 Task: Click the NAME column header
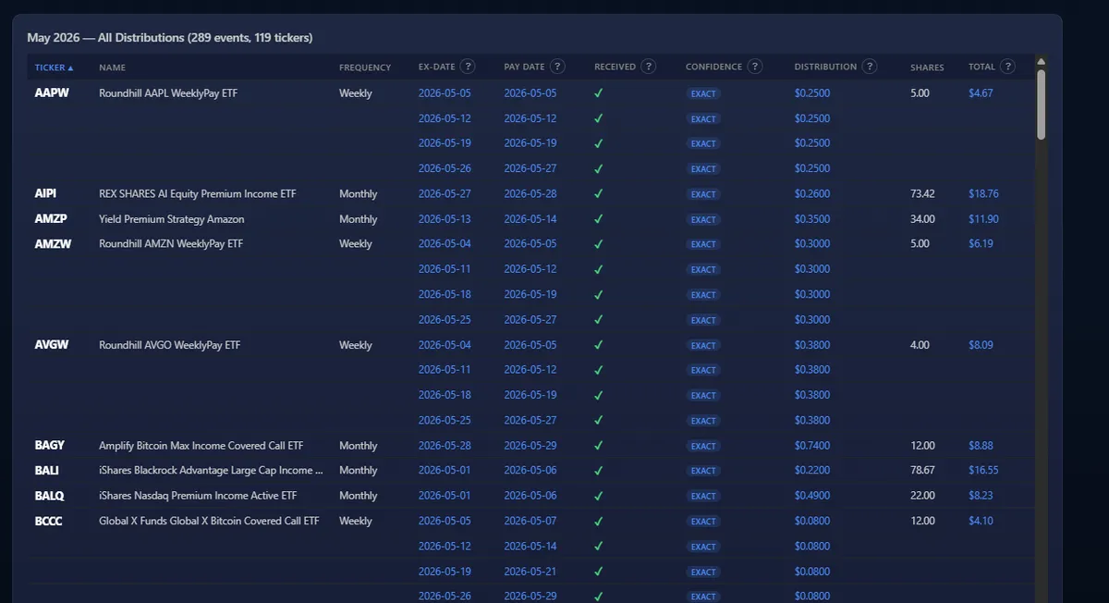pyautogui.click(x=112, y=68)
